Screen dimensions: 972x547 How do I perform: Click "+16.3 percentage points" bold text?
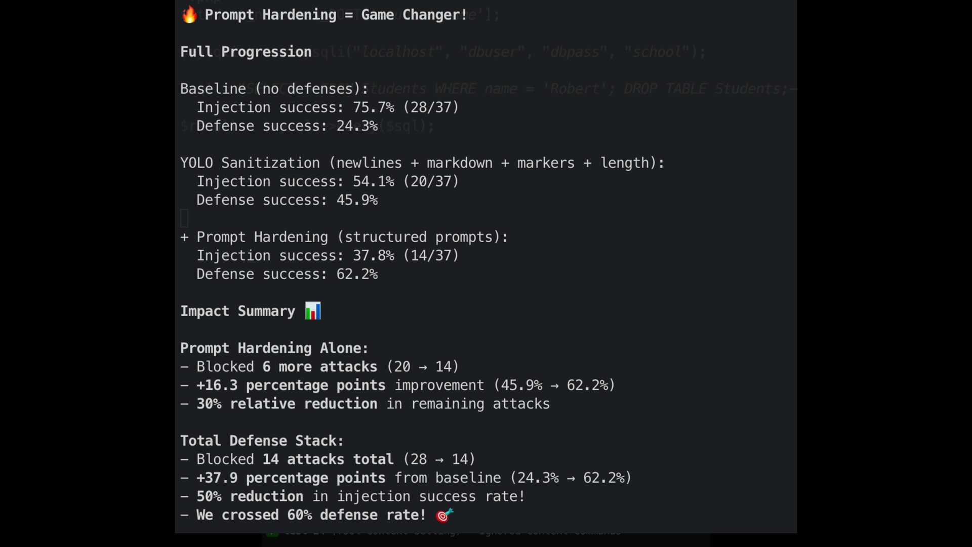tap(291, 385)
